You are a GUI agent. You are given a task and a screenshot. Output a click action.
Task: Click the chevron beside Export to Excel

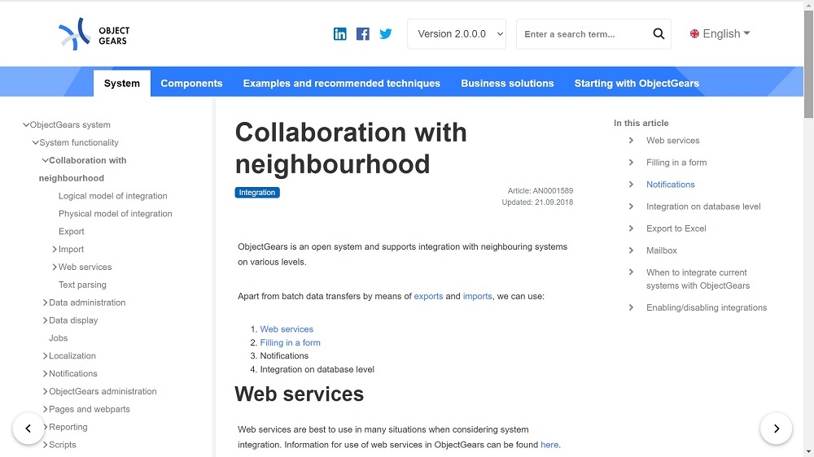tap(632, 228)
